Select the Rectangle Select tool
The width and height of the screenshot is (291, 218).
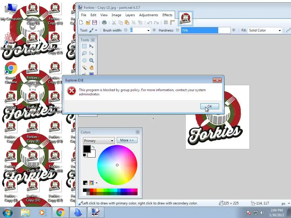(x=84, y=46)
